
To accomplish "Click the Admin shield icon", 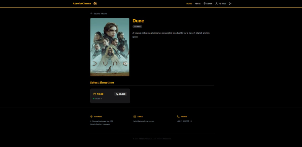I will 204,3.
